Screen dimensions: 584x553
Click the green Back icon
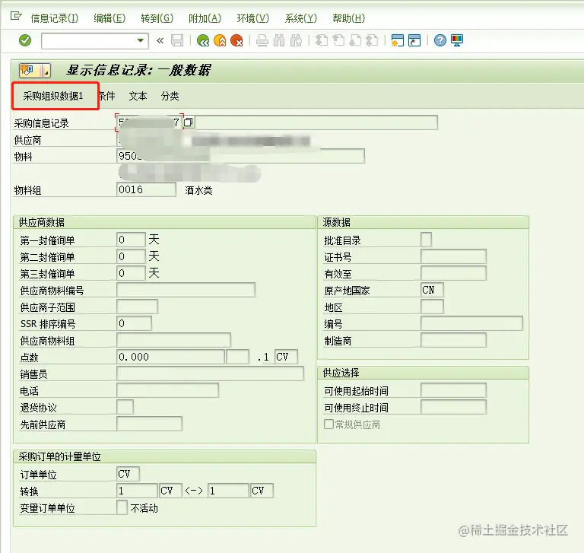(x=203, y=40)
